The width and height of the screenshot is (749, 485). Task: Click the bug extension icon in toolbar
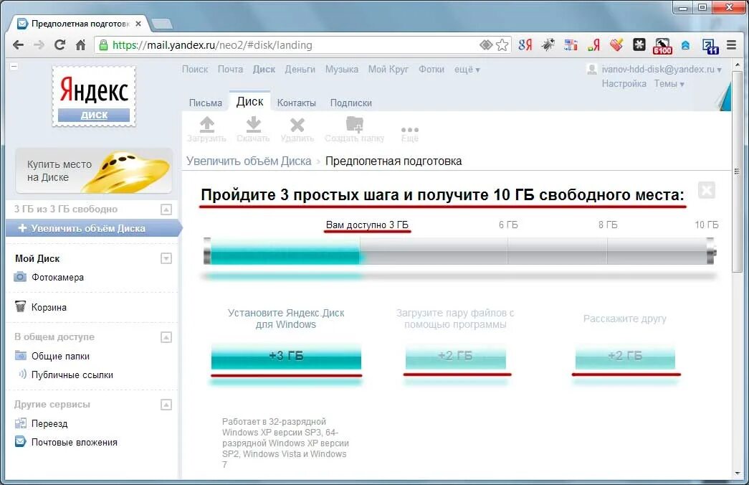point(548,45)
